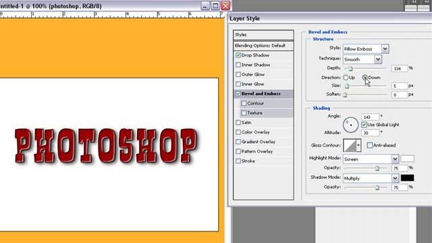Click the PHOTOSHOP text on canvas

coord(106,146)
